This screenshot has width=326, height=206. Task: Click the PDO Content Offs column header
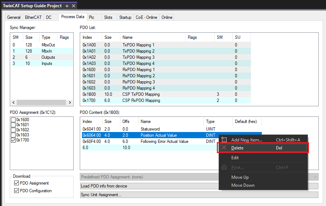click(129, 121)
